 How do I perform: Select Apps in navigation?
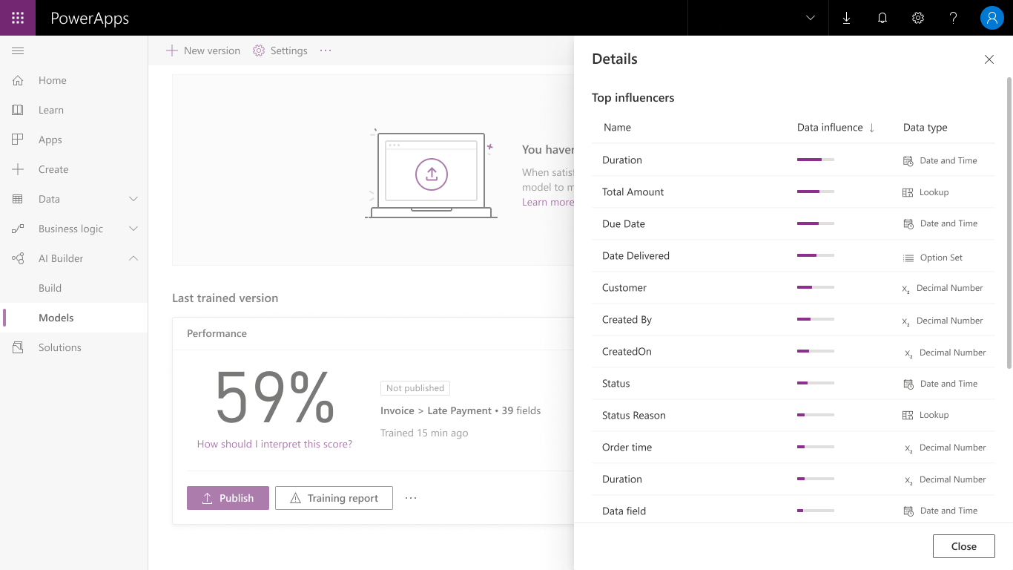(50, 140)
